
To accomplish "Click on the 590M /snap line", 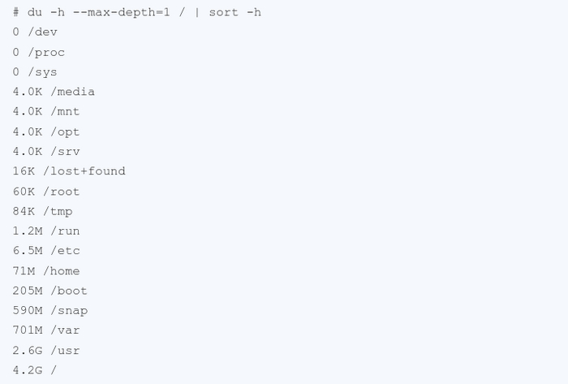I will [x=50, y=311].
